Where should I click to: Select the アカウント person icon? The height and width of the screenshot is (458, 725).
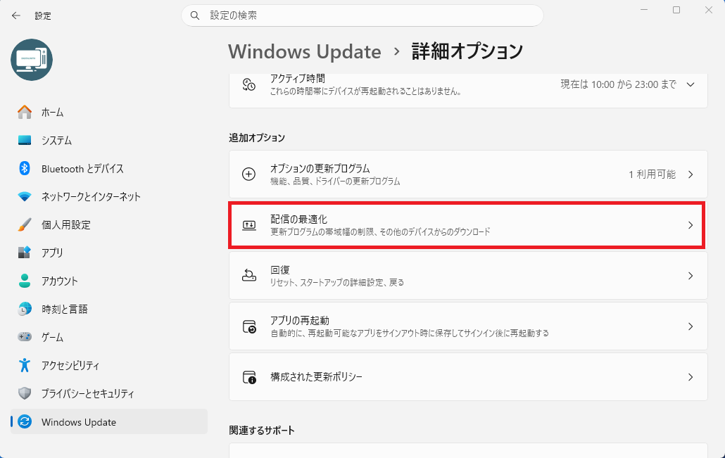[x=25, y=281]
